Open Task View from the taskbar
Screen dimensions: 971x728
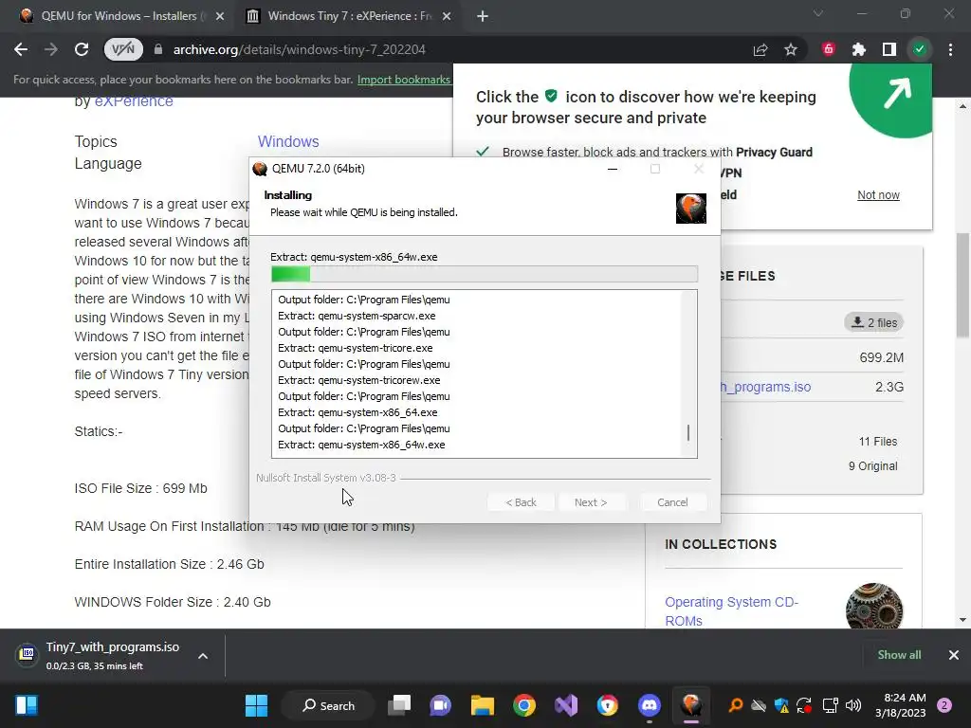(399, 705)
